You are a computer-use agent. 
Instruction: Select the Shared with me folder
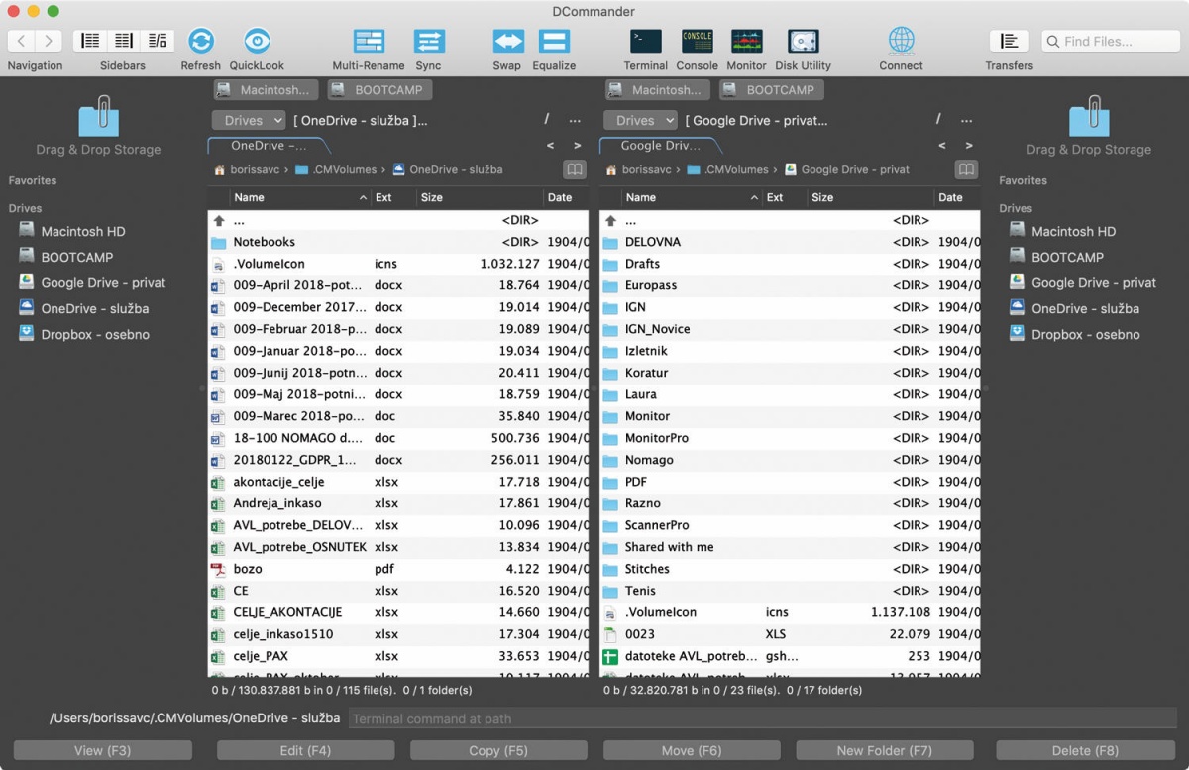tap(790, 547)
